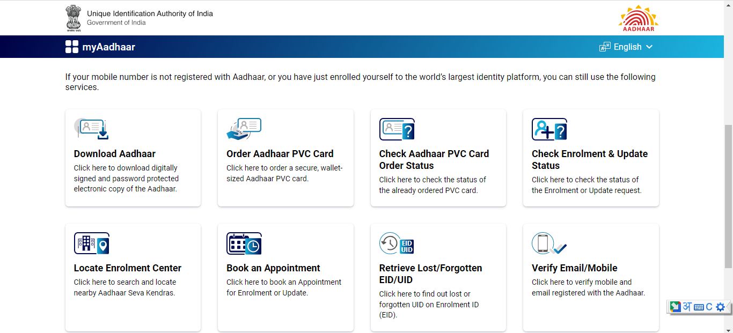
Task: Expand language chevron next to English
Action: pyautogui.click(x=649, y=47)
